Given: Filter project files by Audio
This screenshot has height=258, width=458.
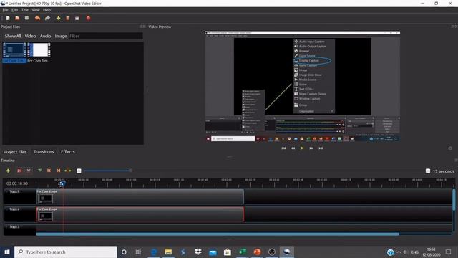Looking at the screenshot, I should (45, 36).
